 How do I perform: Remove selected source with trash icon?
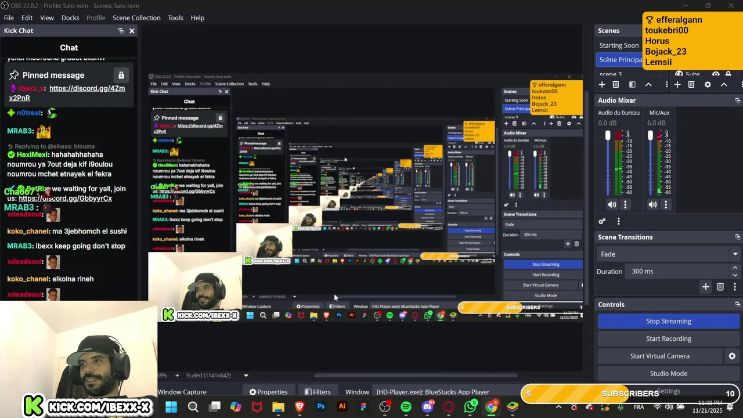[691, 85]
